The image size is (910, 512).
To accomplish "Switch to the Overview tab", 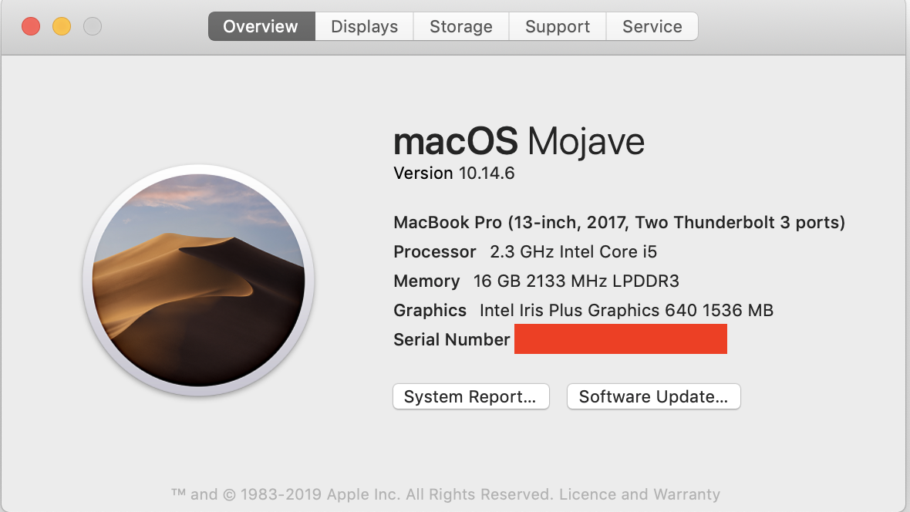I will click(261, 26).
